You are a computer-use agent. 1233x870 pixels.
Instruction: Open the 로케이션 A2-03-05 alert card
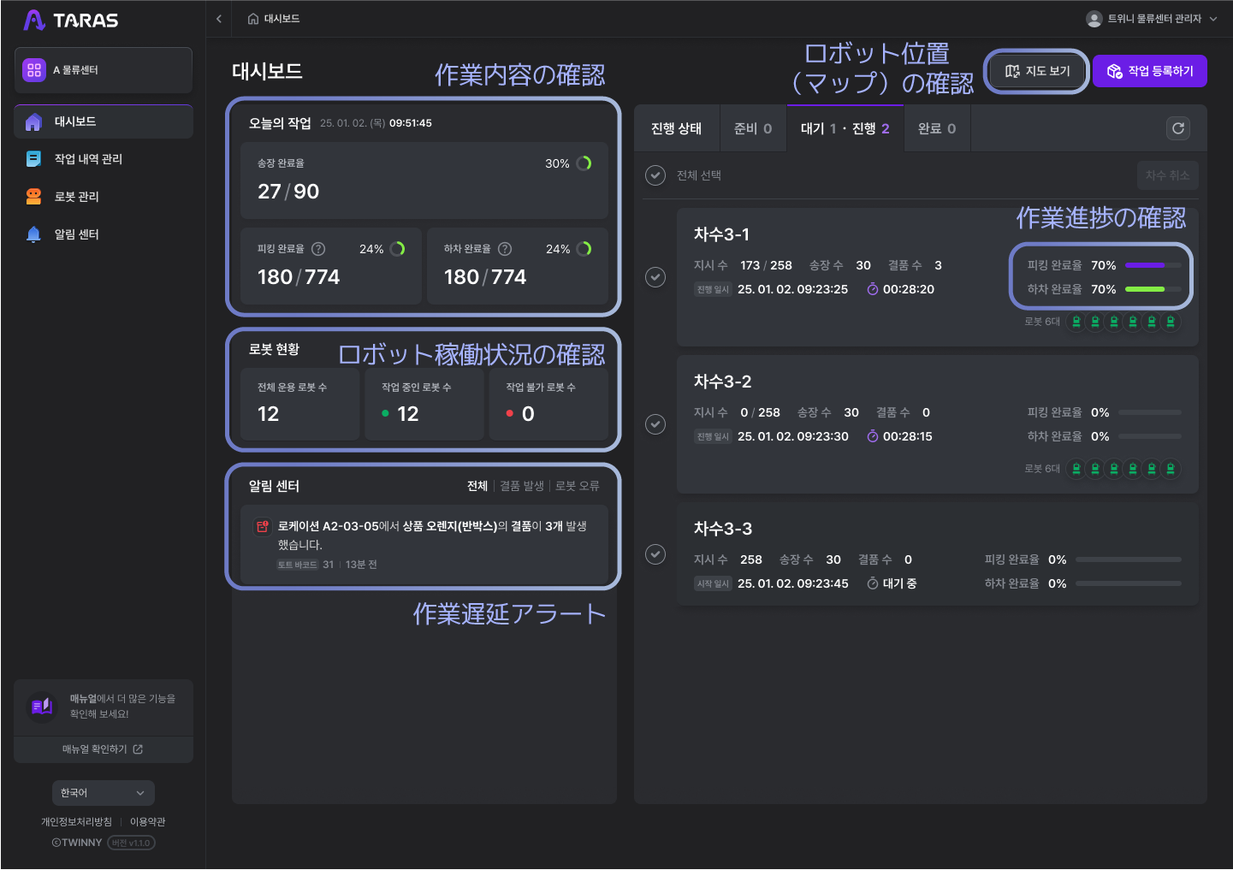coord(424,544)
